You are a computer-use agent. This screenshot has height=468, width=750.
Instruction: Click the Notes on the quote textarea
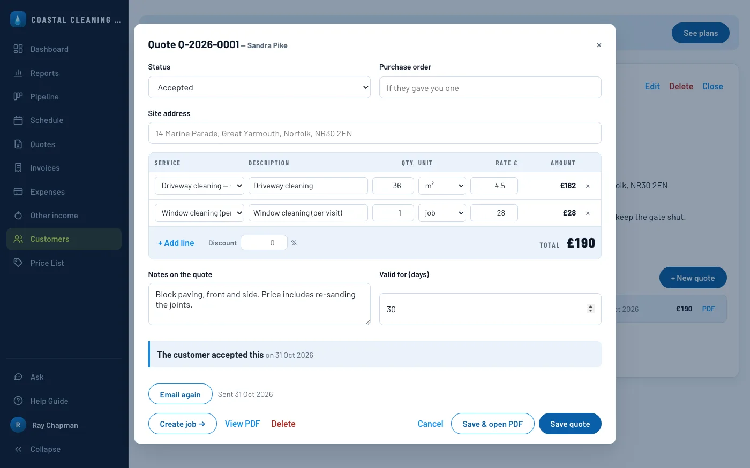[x=259, y=304]
